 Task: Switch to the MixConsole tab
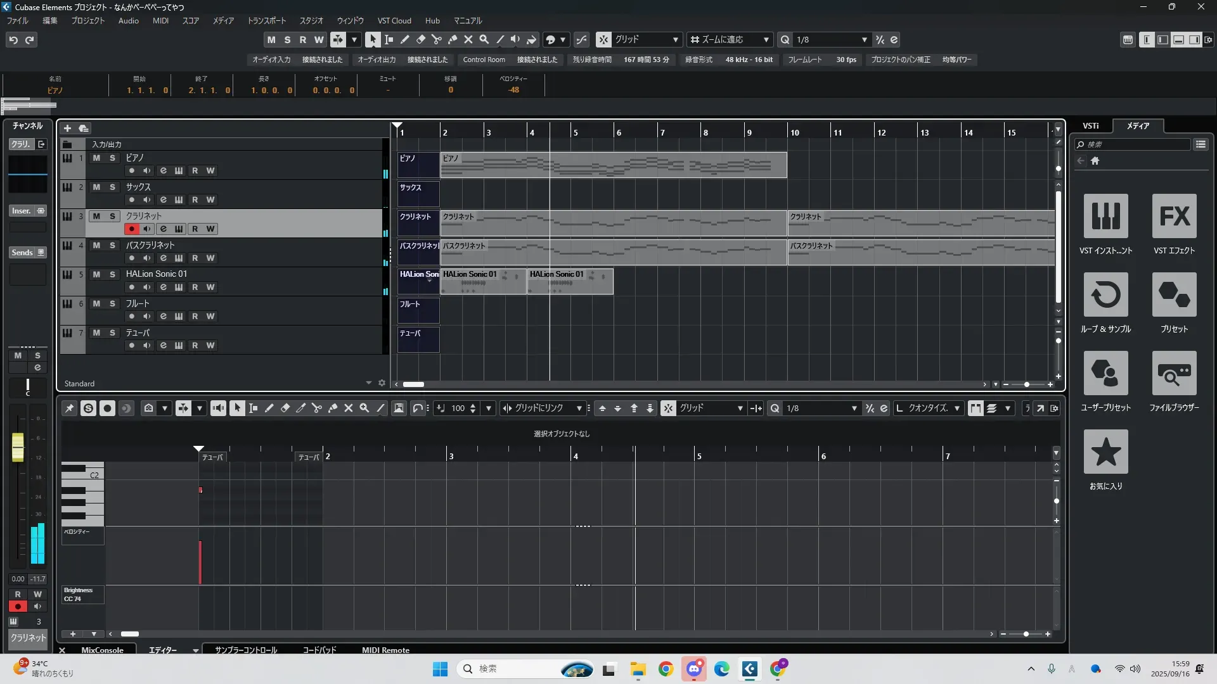click(x=102, y=650)
